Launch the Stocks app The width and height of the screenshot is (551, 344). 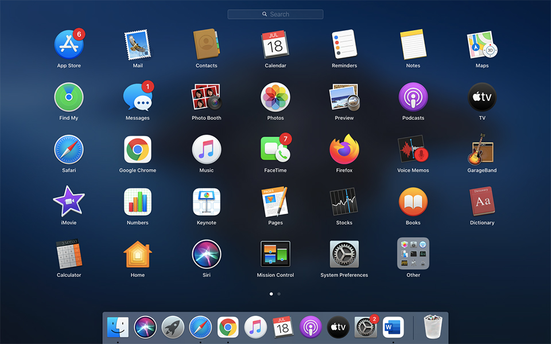(344, 202)
